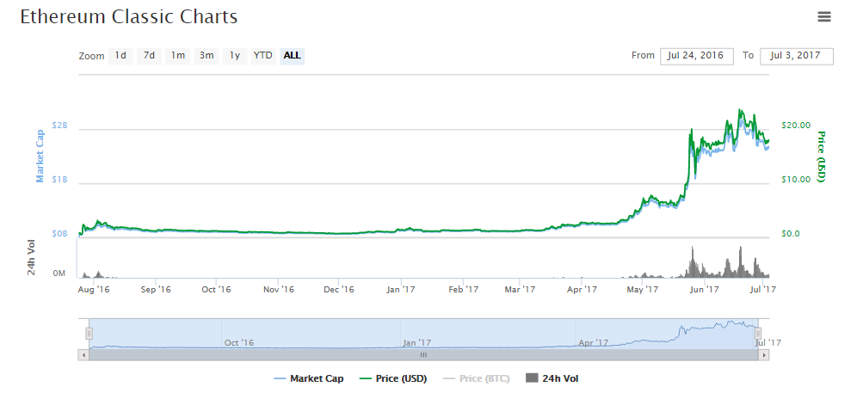Set zoom range to 1m
Screen dimensions: 863x393
point(178,56)
